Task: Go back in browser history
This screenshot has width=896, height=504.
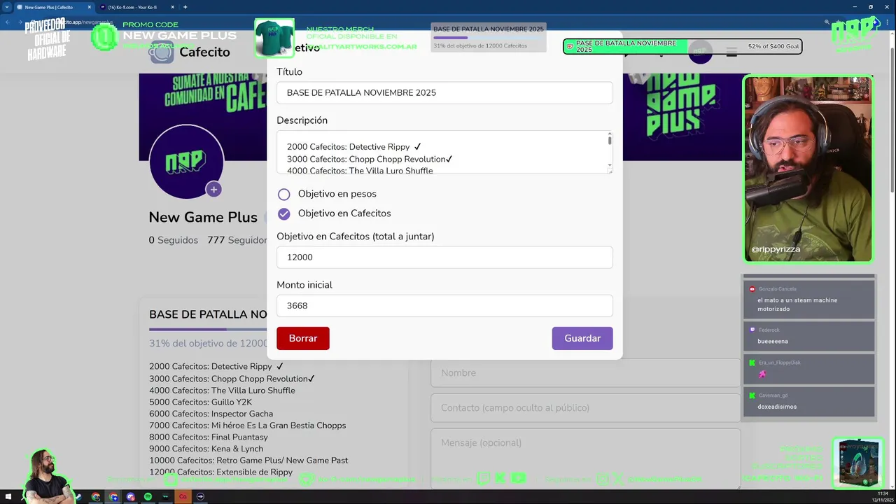Action: [7, 22]
